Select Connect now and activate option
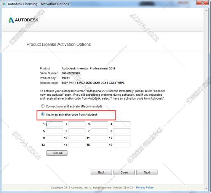The width and height of the screenshot is (211, 193). coord(43,106)
